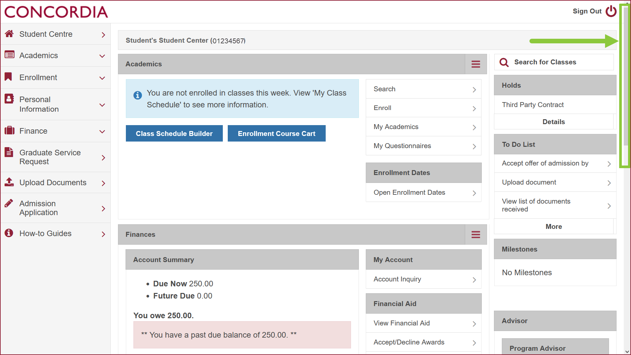631x355 pixels.
Task: Click the past due balance warning message
Action: tap(242, 335)
